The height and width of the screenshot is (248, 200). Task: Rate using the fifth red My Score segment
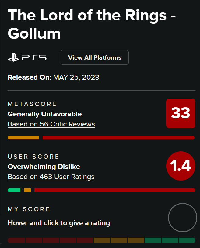[85, 240]
